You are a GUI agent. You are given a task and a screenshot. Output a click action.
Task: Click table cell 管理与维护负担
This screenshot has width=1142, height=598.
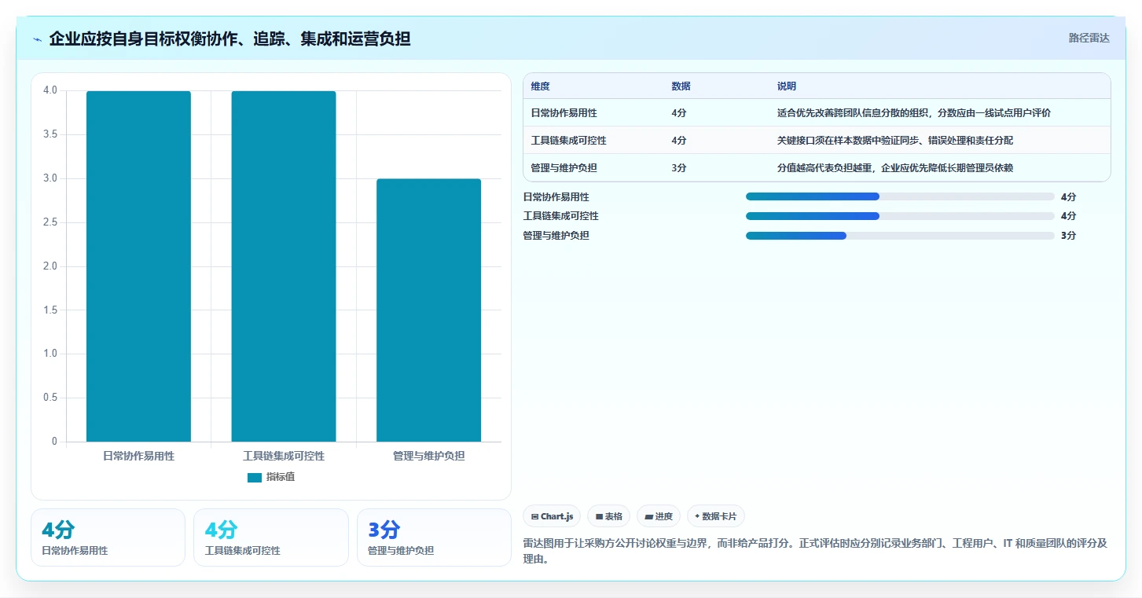point(564,168)
